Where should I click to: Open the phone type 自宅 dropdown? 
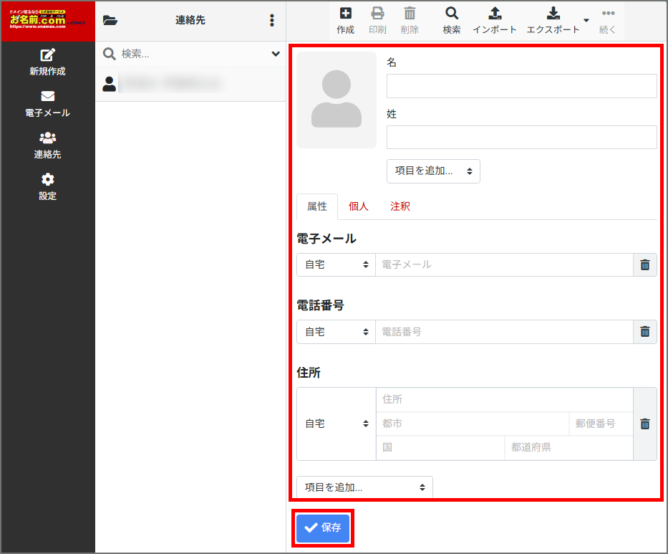point(336,332)
